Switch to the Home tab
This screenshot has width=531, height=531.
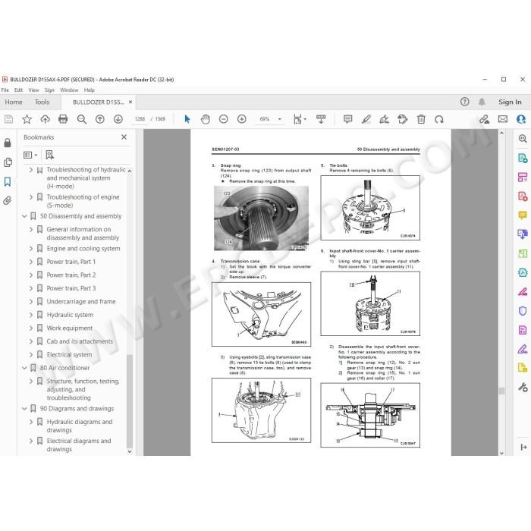click(14, 102)
